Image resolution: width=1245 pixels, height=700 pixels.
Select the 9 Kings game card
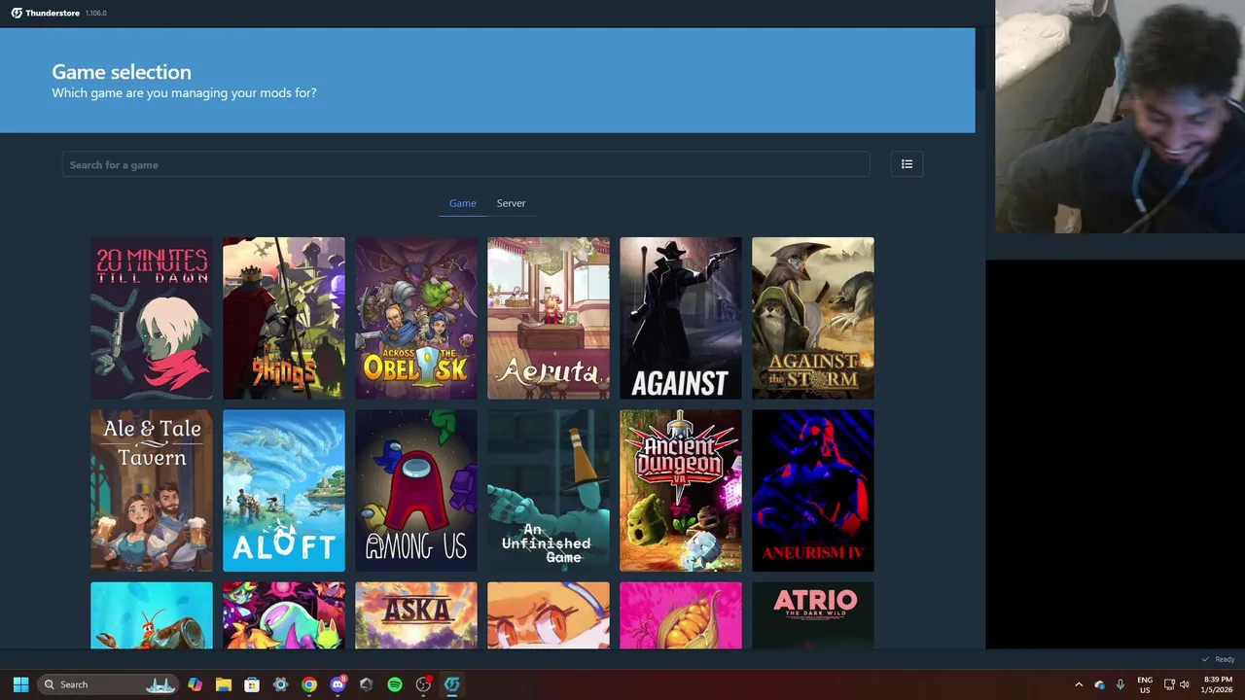[x=284, y=318]
